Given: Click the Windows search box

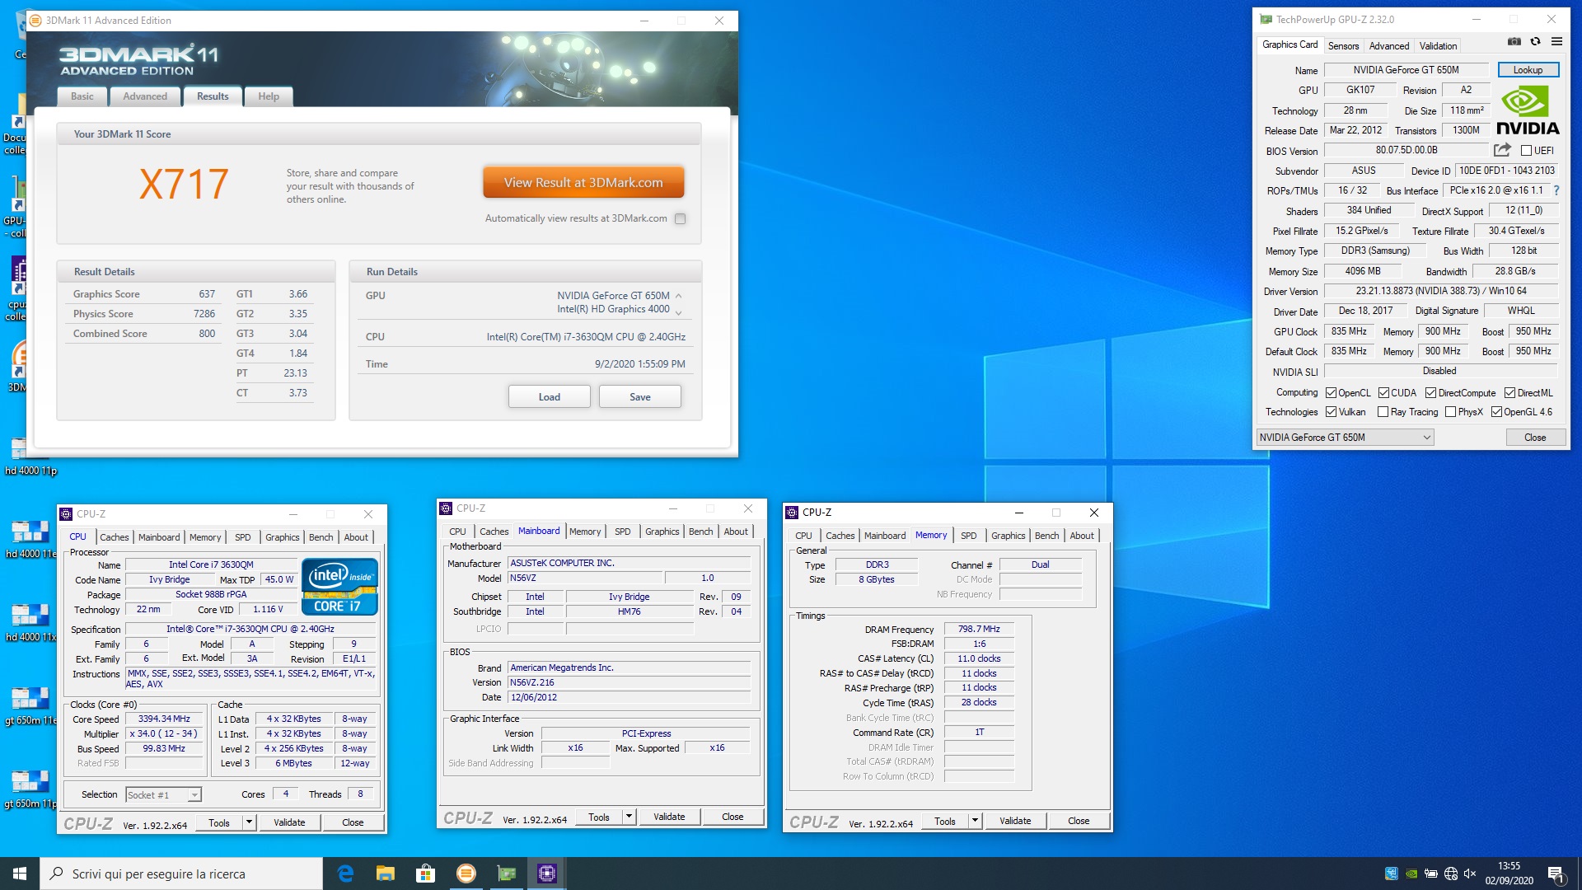Looking at the screenshot, I should [181, 874].
